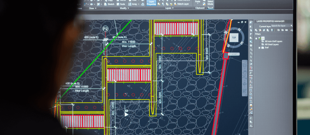Screen dimensions: 310x135
Task: Click the drawing viewport restore window button
Action: pos(242,22)
